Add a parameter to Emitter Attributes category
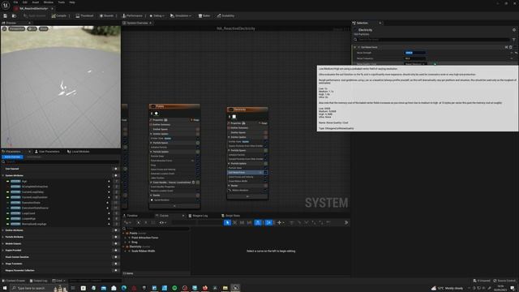The height and width of the screenshot is (292, 519). [x=116, y=230]
